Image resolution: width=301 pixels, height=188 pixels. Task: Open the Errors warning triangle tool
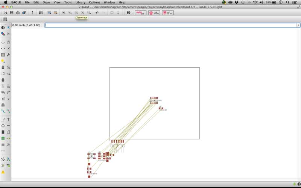(3, 172)
